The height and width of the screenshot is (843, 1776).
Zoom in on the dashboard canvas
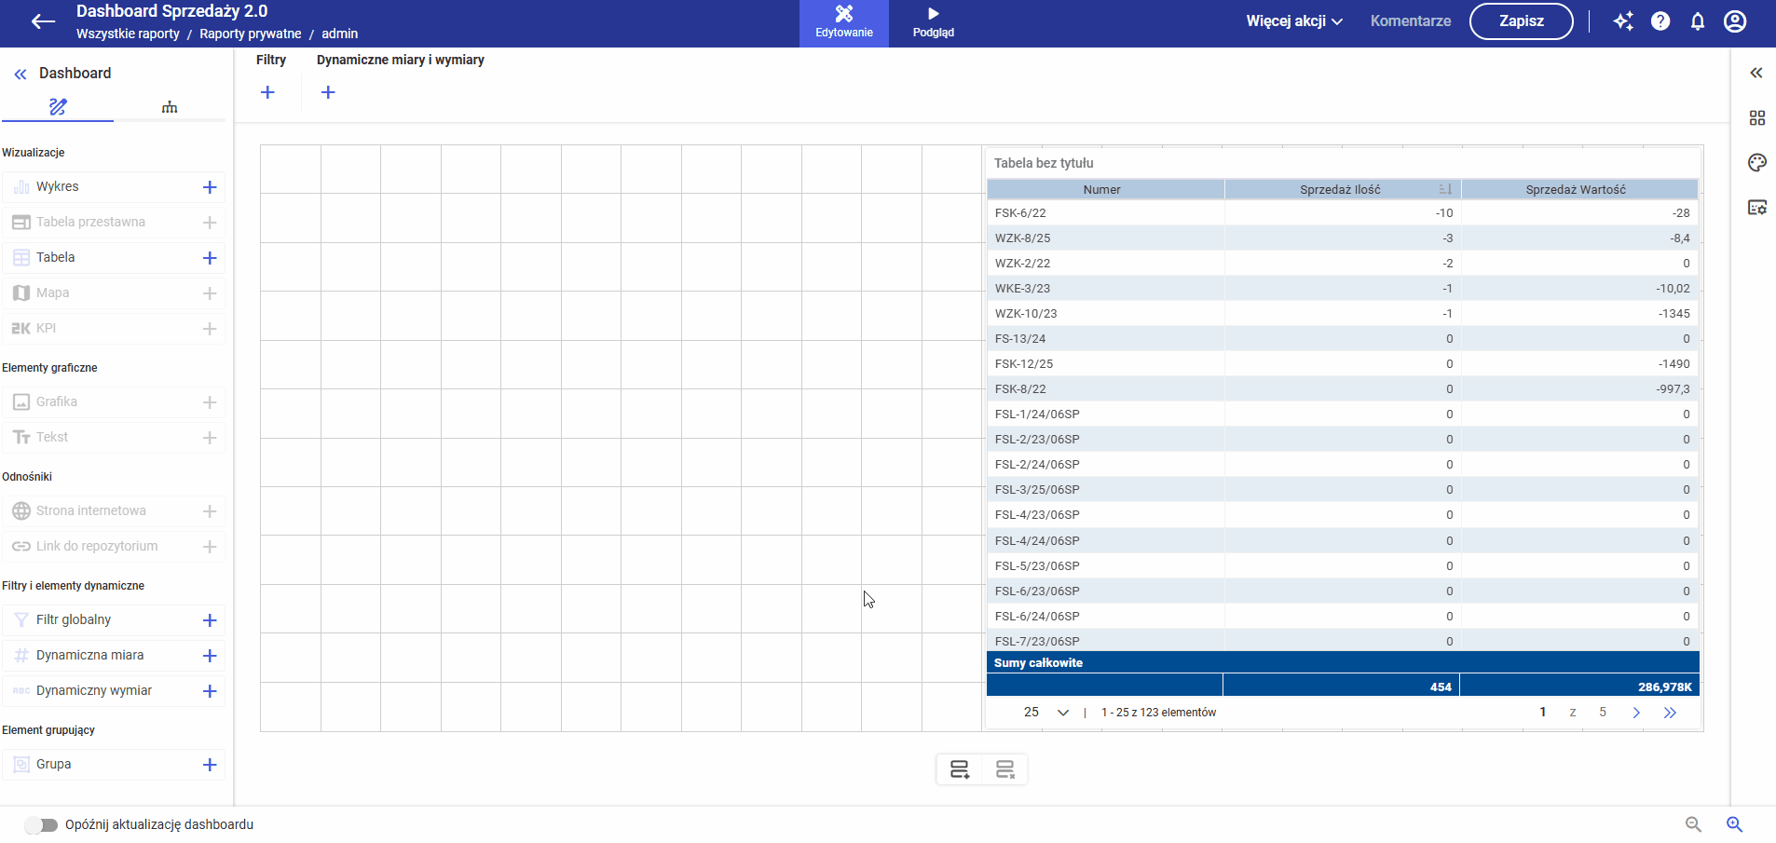(1734, 824)
